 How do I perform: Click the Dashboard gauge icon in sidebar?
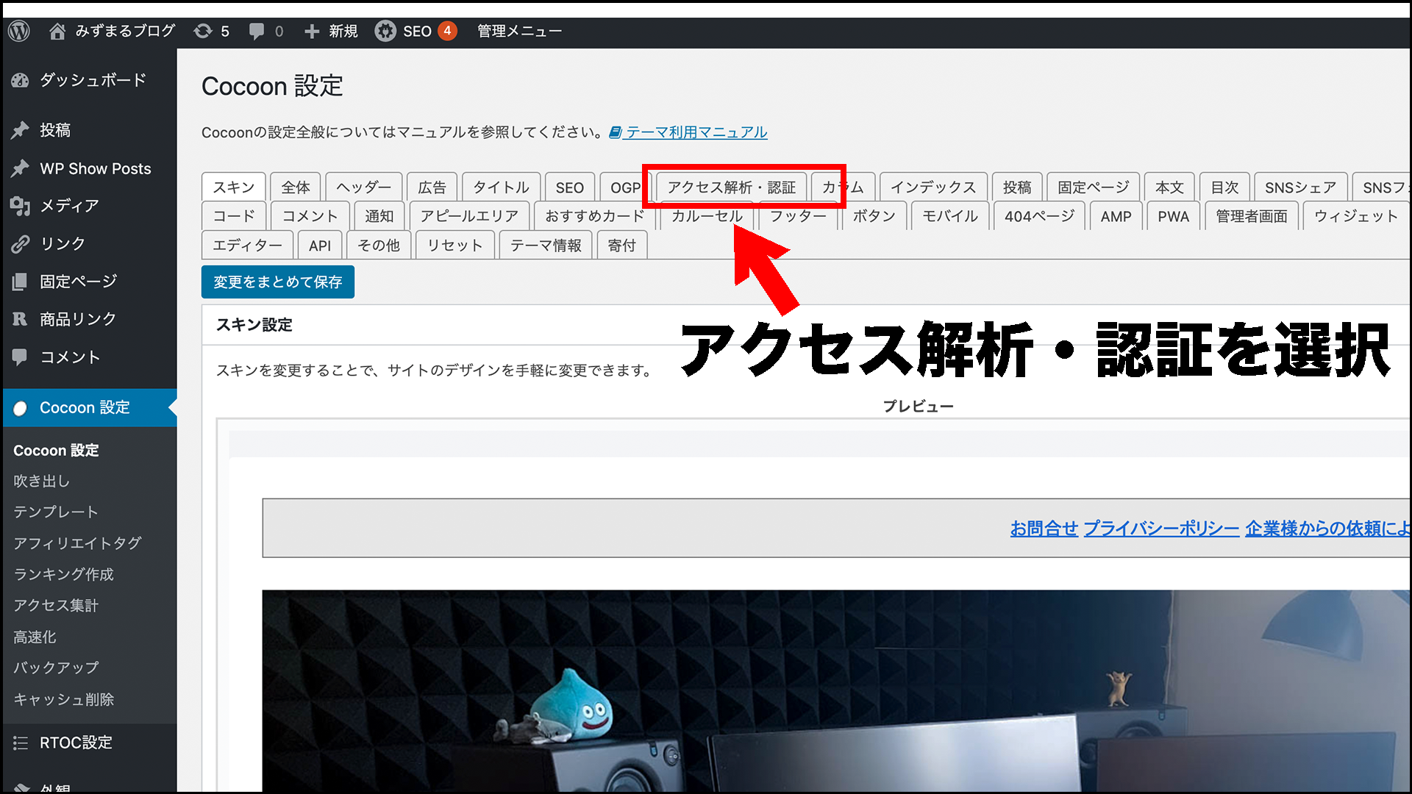[x=21, y=80]
